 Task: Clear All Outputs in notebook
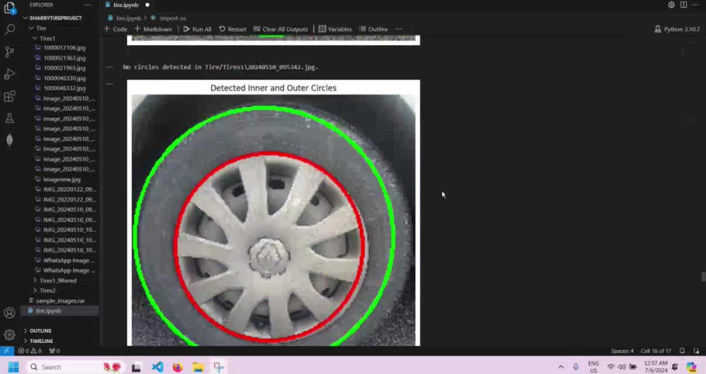click(x=280, y=29)
